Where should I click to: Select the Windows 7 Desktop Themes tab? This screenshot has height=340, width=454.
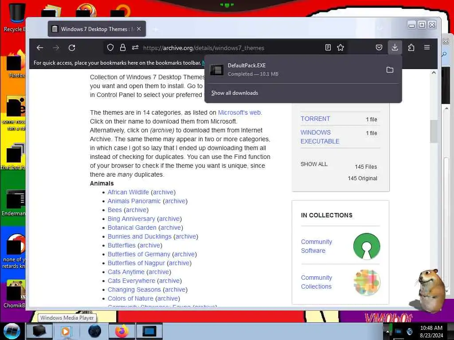(97, 29)
